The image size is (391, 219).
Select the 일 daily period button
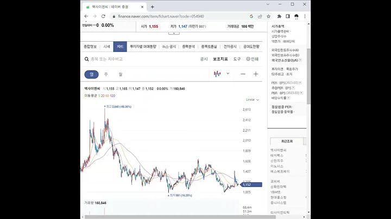92,74
